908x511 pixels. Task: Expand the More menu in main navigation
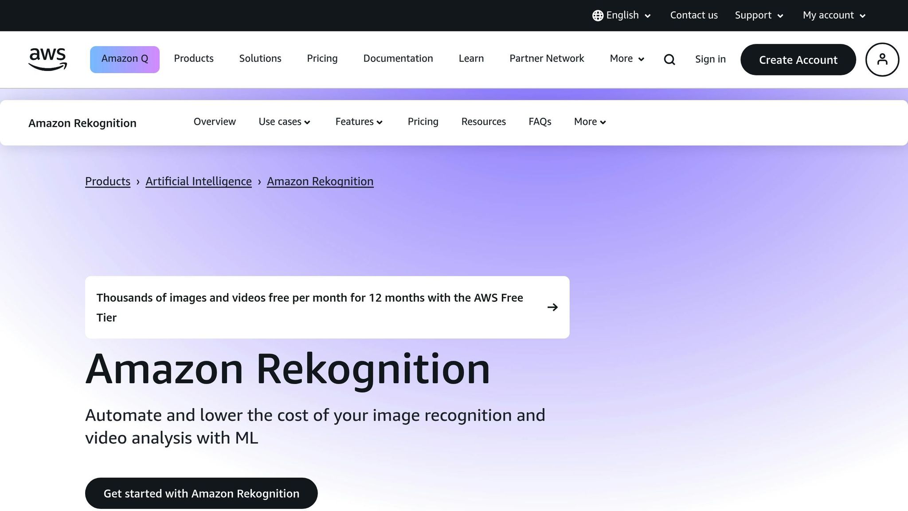pos(627,59)
